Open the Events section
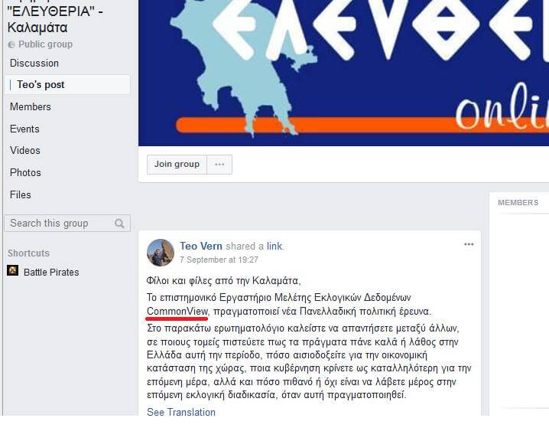This screenshot has height=441, width=549. pos(24,129)
